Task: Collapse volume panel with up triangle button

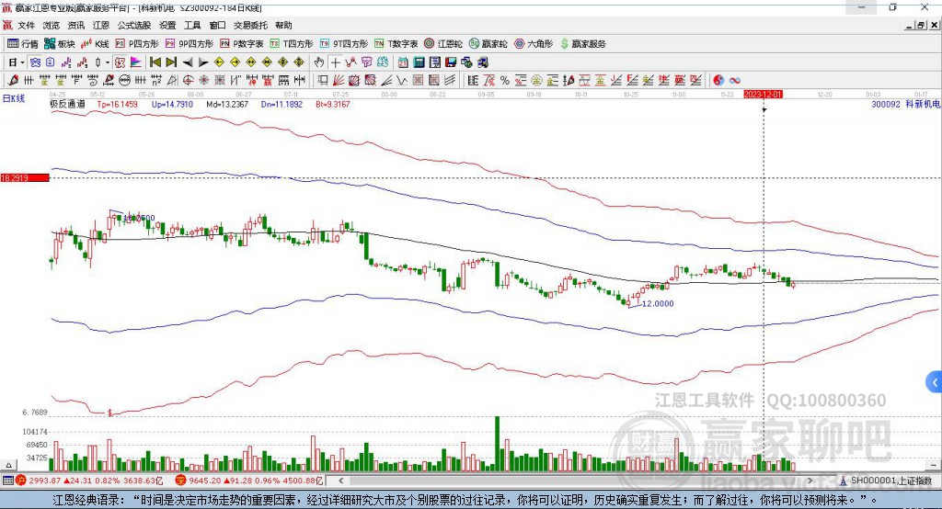Action: (x=8, y=465)
